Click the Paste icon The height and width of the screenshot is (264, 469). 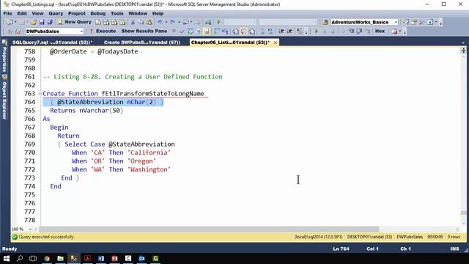(149, 22)
